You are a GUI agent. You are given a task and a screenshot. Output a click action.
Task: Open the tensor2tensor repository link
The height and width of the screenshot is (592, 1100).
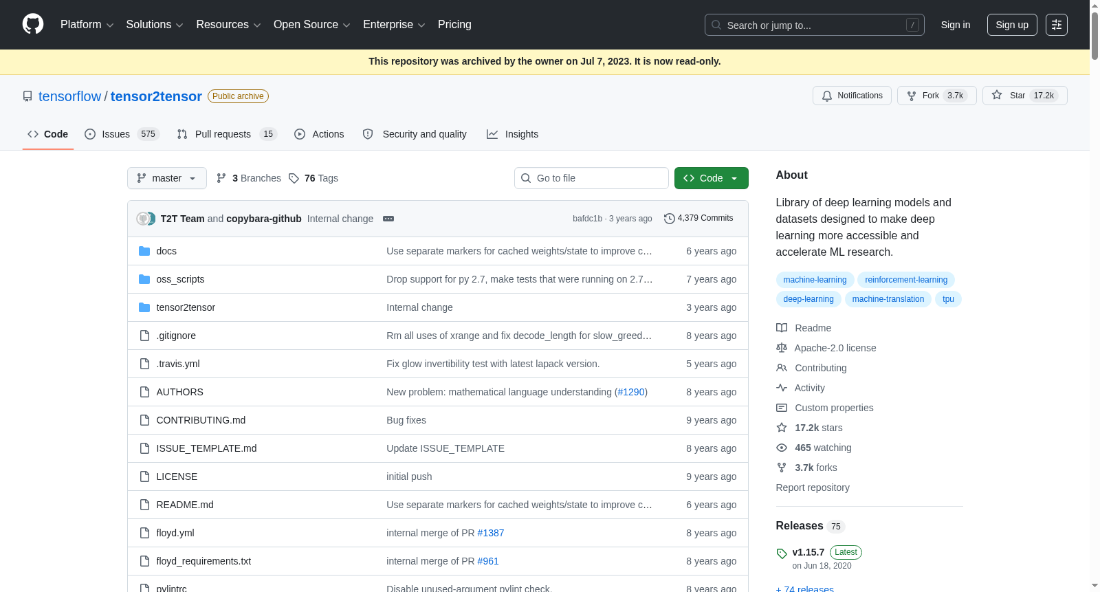(156, 96)
